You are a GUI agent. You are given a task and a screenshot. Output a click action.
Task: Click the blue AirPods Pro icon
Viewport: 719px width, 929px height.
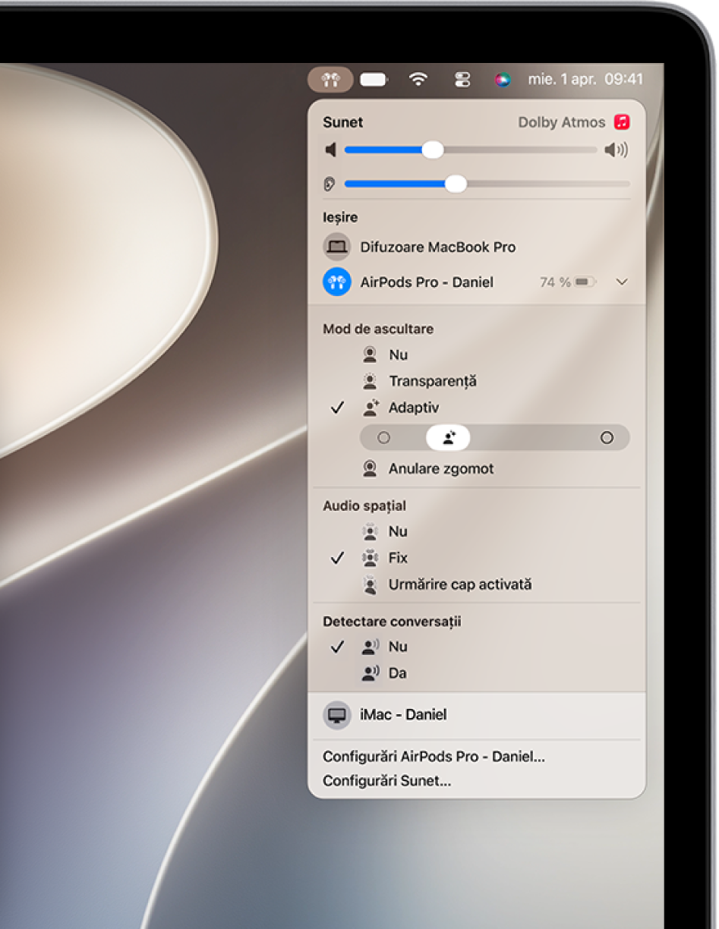[x=337, y=282]
